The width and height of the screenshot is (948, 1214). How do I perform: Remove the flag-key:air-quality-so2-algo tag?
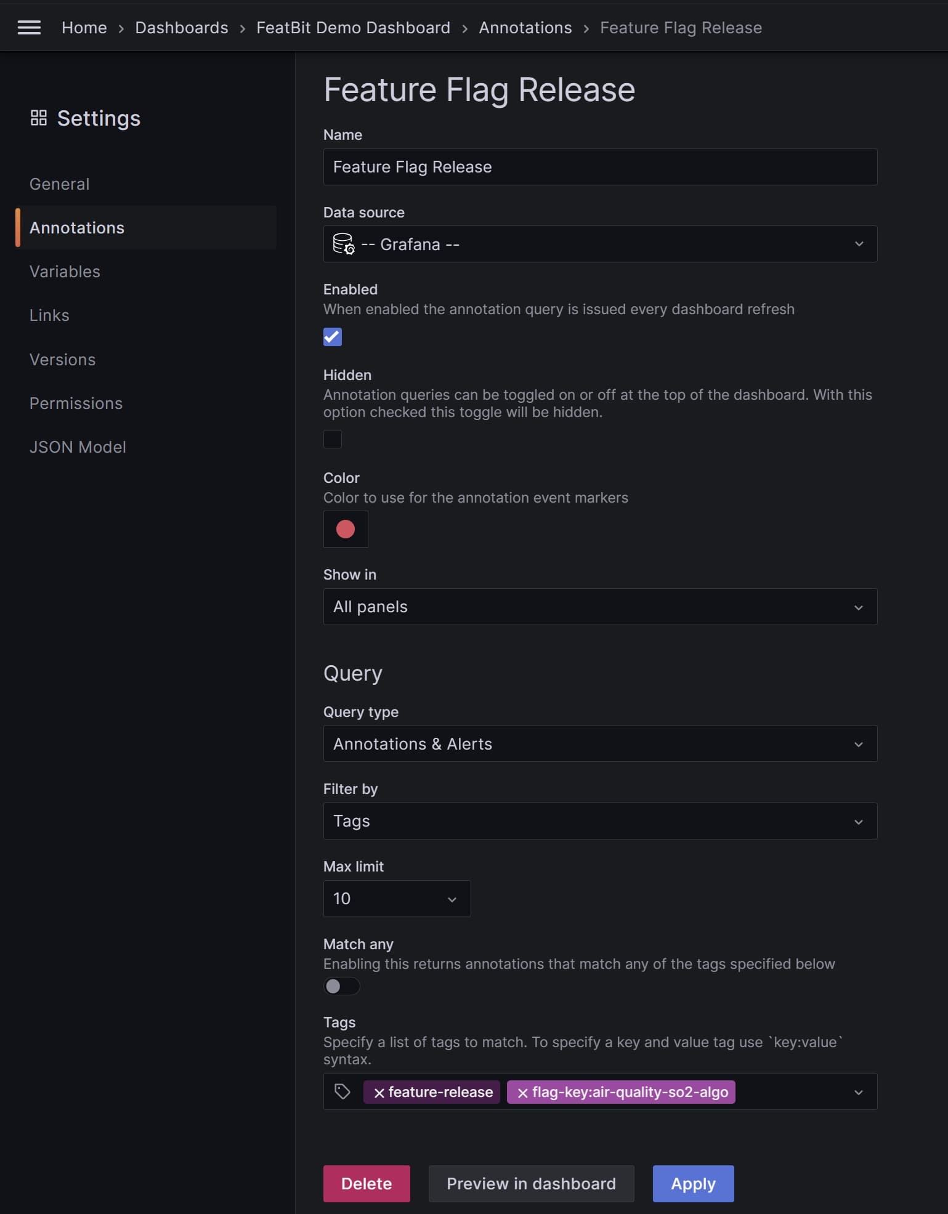pos(522,1093)
